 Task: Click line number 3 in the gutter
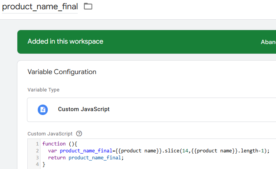[x=37, y=157]
